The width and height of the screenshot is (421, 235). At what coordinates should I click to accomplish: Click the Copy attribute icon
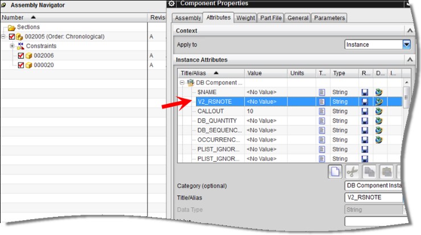pos(368,172)
